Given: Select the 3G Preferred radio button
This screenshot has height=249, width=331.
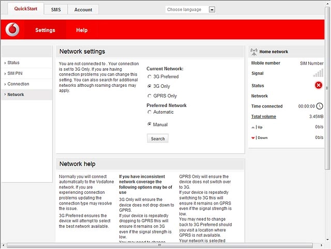Looking at the screenshot, I should tap(149, 77).
